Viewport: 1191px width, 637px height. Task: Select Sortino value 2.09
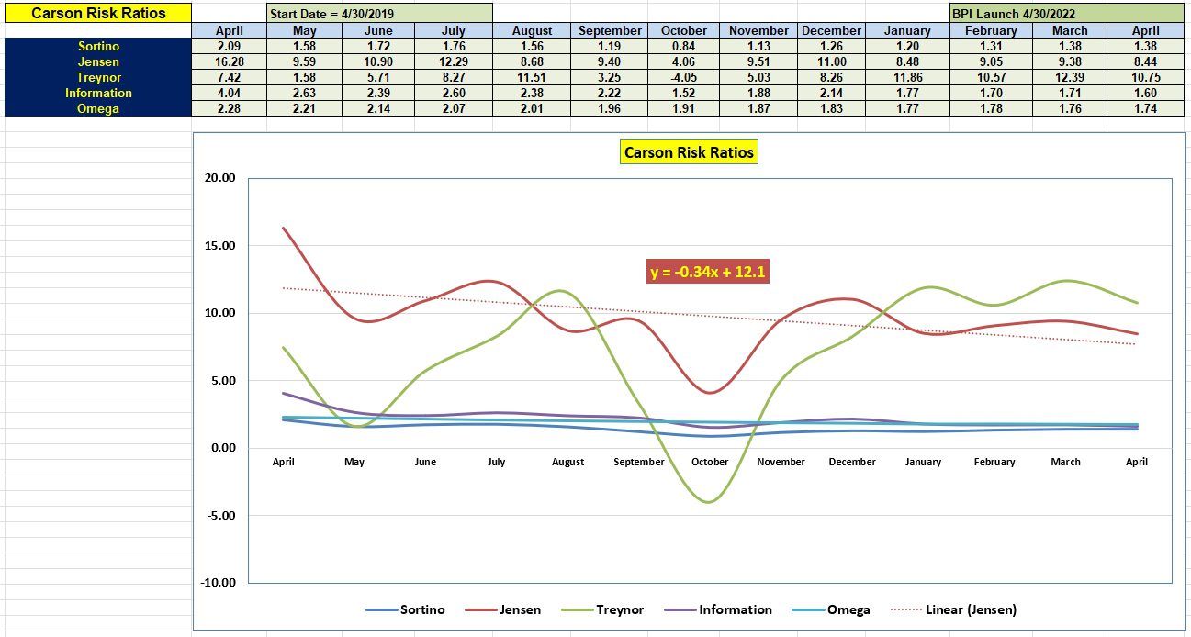coord(229,46)
